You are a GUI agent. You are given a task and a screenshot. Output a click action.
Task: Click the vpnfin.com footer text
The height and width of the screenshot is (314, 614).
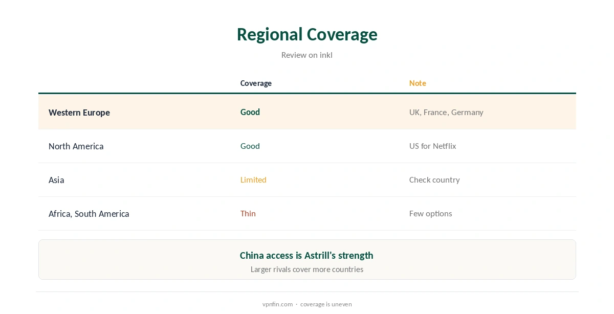click(x=277, y=304)
